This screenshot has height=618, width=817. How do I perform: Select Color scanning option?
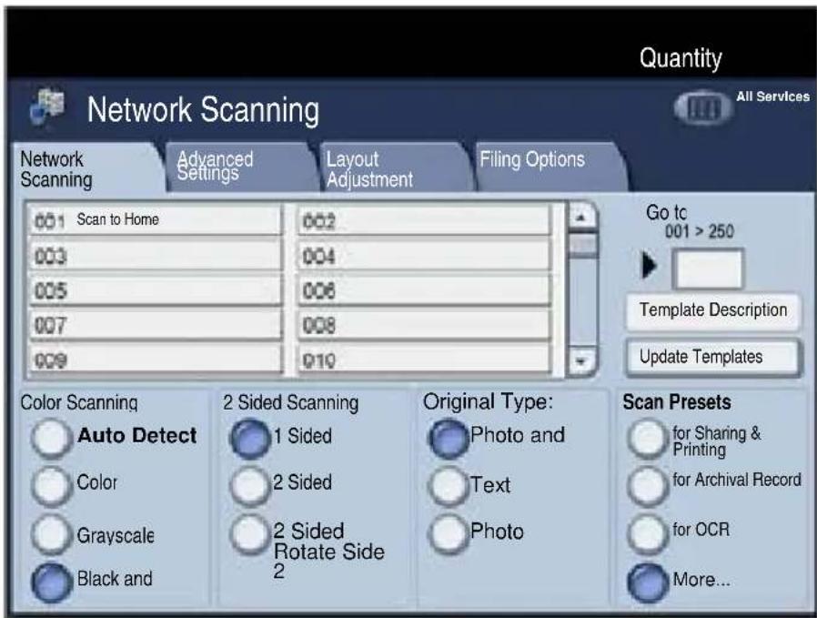pos(51,486)
